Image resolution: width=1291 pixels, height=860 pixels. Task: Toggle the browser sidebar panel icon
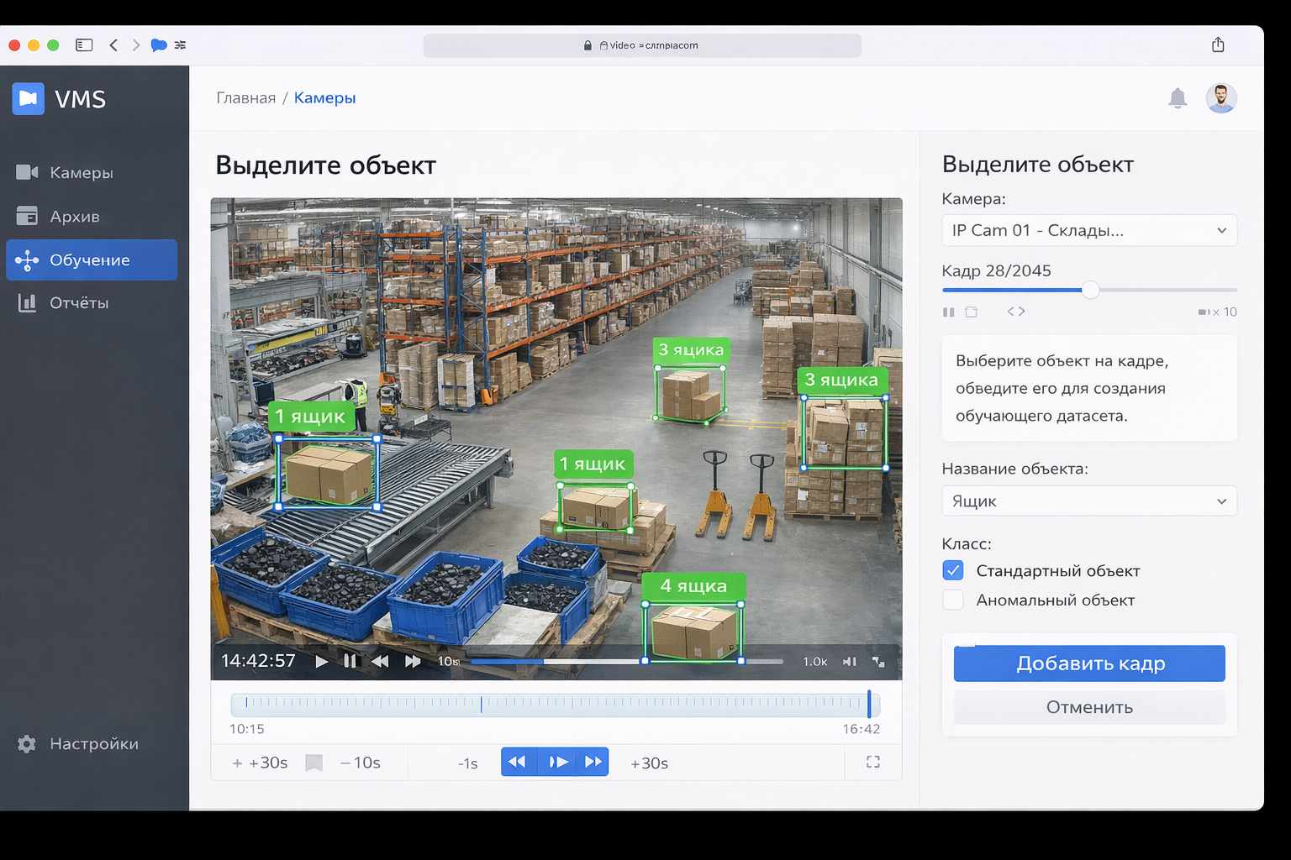click(x=84, y=45)
